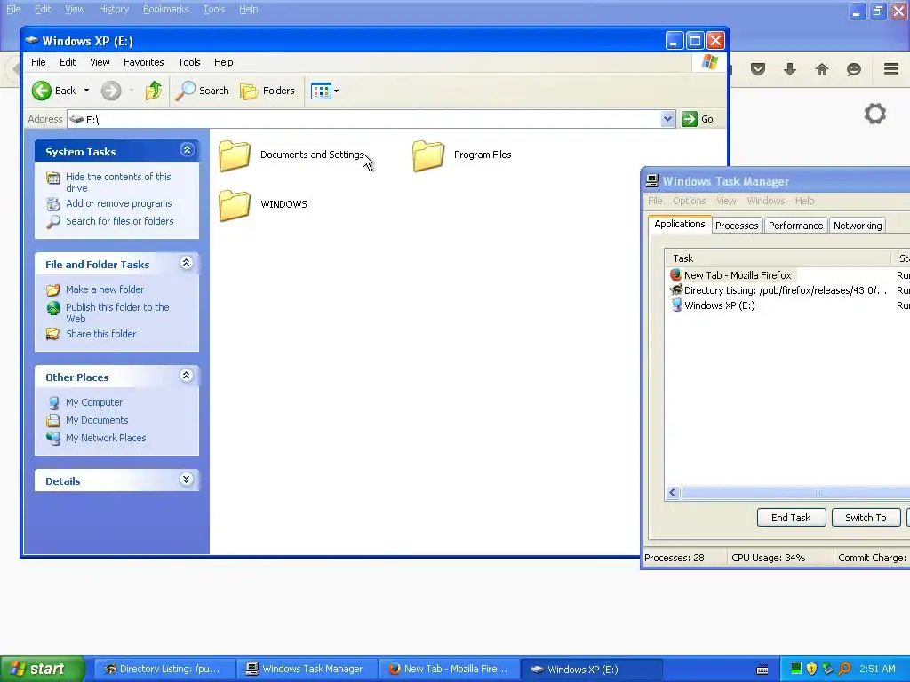Open the Search pane in Explorer
This screenshot has width=910, height=682.
point(202,91)
